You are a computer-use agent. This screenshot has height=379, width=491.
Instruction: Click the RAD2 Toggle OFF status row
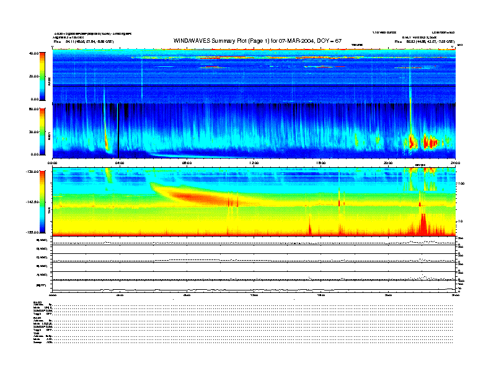[40, 314]
